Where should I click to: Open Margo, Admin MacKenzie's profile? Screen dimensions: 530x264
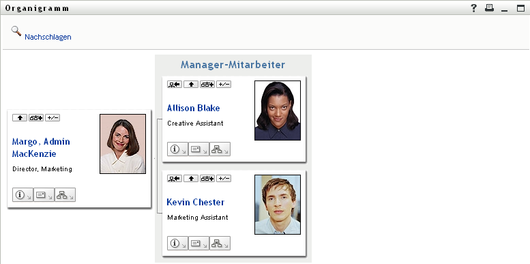[41, 147]
